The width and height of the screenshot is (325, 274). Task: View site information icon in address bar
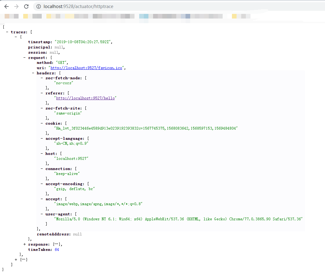click(x=39, y=6)
